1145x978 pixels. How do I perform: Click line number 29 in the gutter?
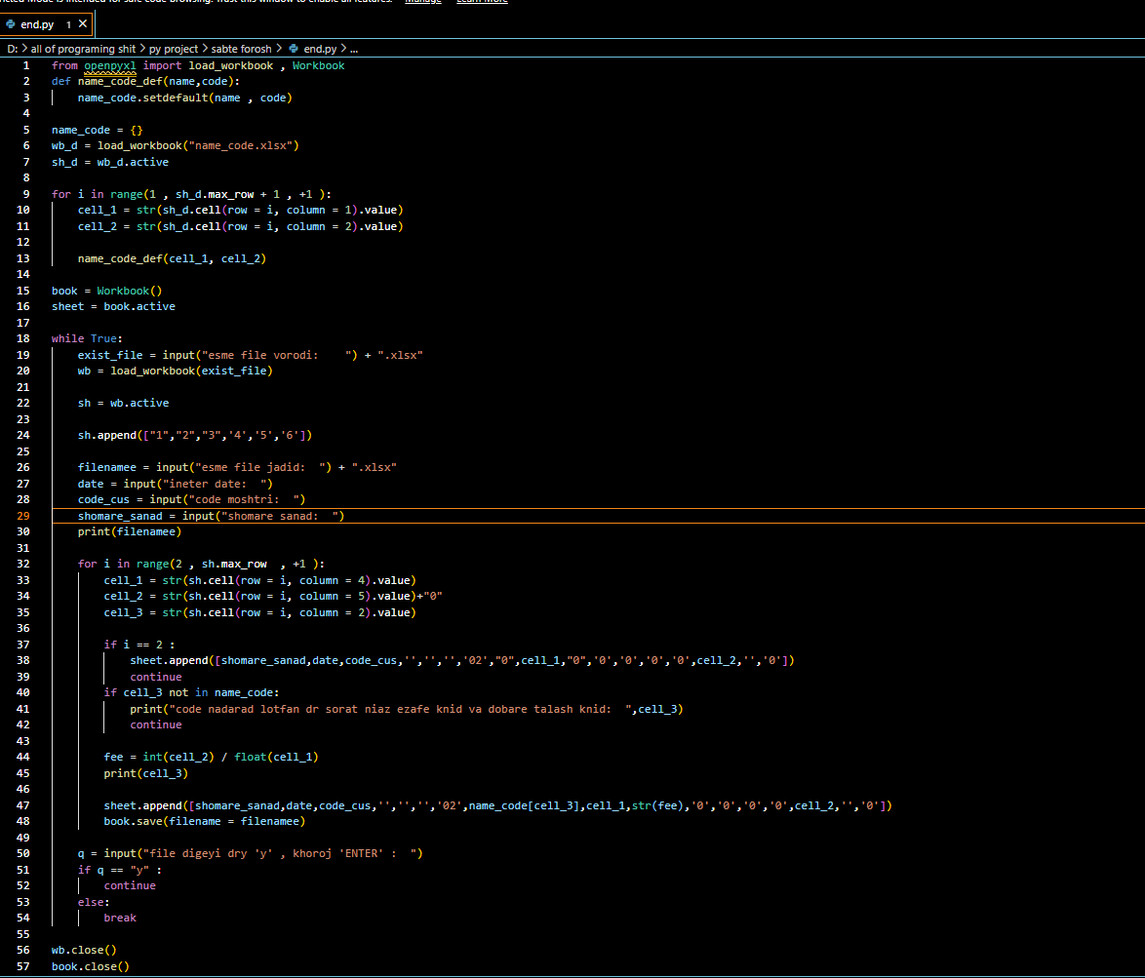point(23,516)
